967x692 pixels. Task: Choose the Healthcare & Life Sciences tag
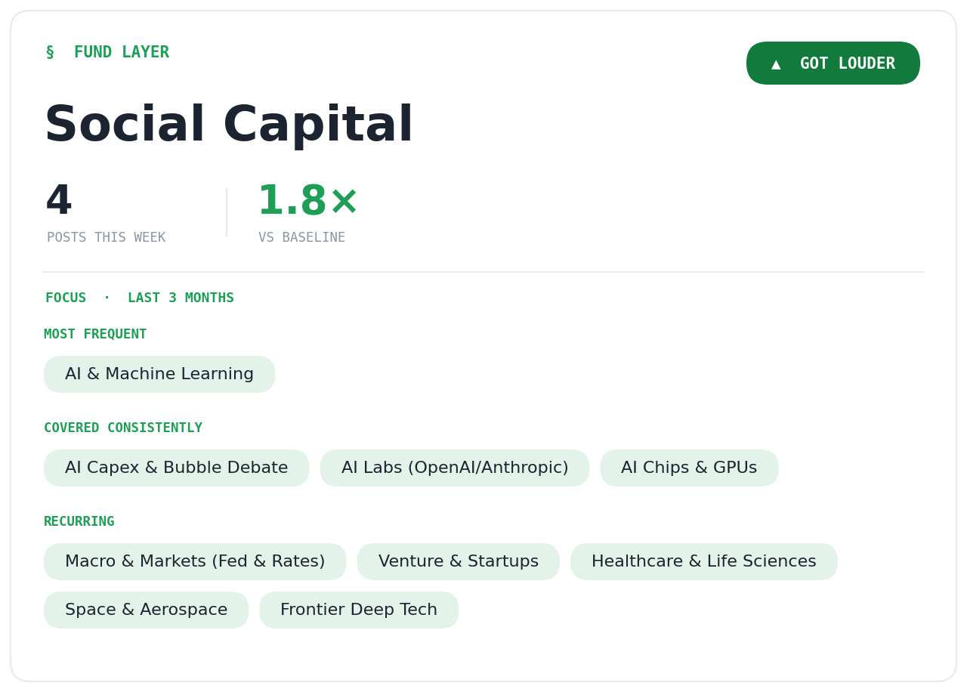(x=704, y=562)
